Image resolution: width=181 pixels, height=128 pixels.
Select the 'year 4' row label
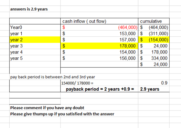pyautogui.click(x=35, y=52)
